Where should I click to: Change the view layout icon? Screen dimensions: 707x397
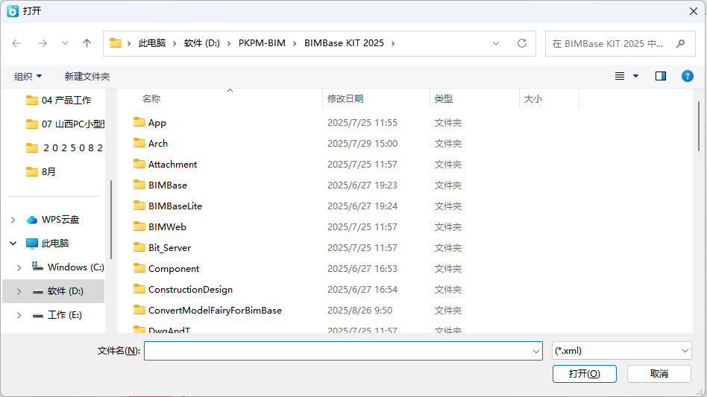pyautogui.click(x=620, y=76)
